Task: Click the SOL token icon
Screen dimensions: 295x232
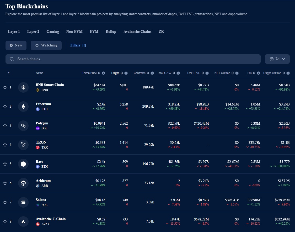Action: coord(38,205)
